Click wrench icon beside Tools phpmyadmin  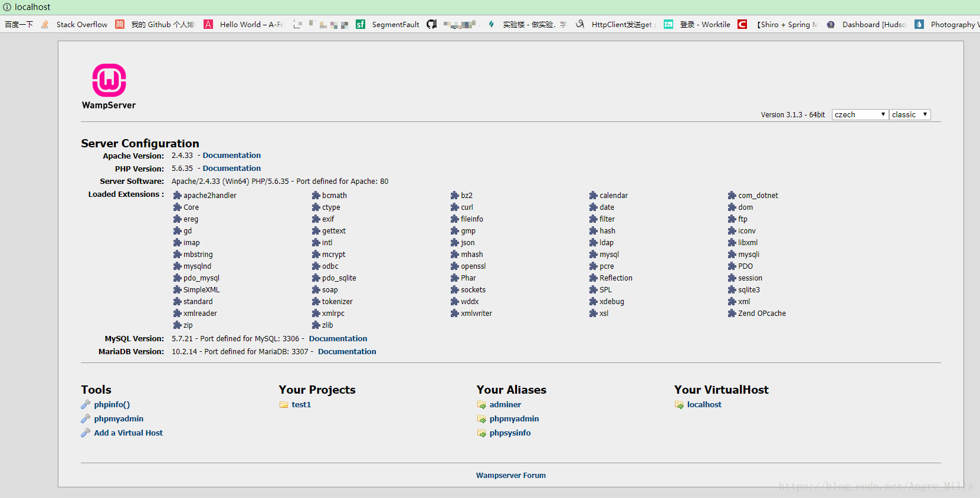[x=86, y=419]
